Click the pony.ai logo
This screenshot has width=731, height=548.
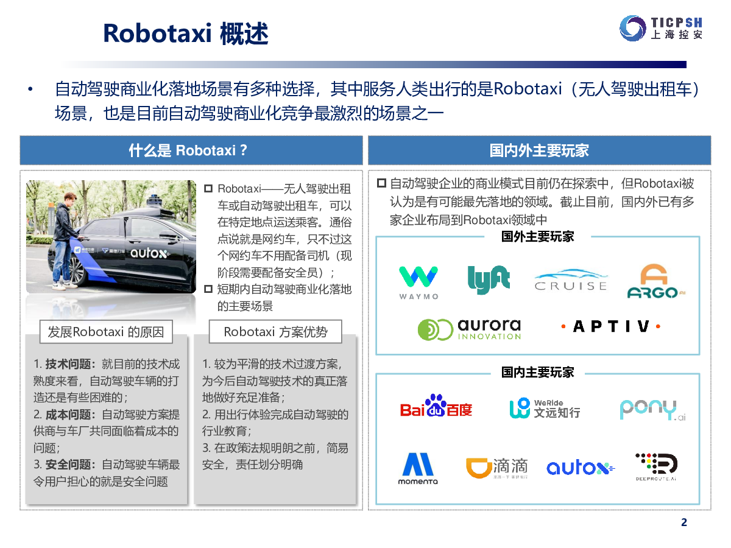(x=652, y=410)
